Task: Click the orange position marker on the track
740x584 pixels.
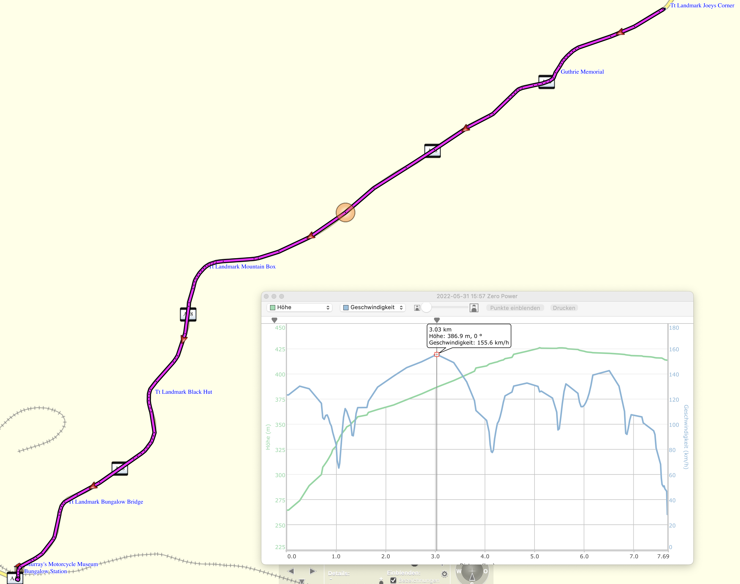Action: coord(345,212)
